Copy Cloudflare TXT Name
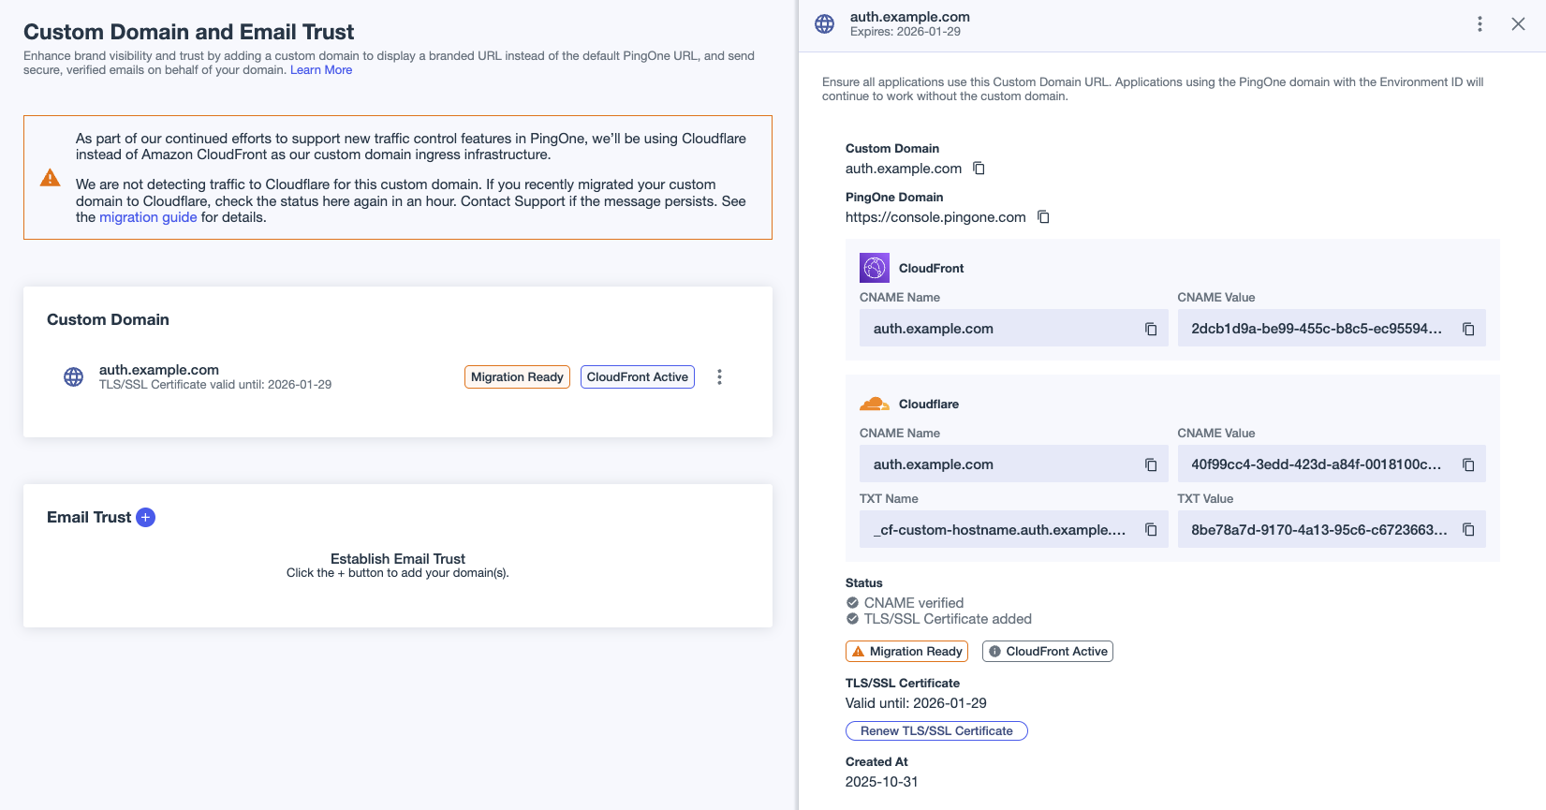This screenshot has width=1546, height=810. pyautogui.click(x=1151, y=530)
